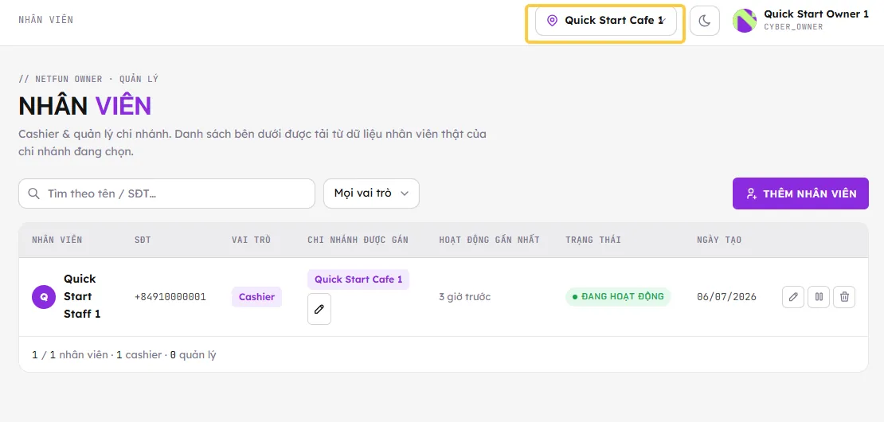Open the Quick Start Cafe 1 branch selector
This screenshot has width=884, height=422.
[605, 21]
